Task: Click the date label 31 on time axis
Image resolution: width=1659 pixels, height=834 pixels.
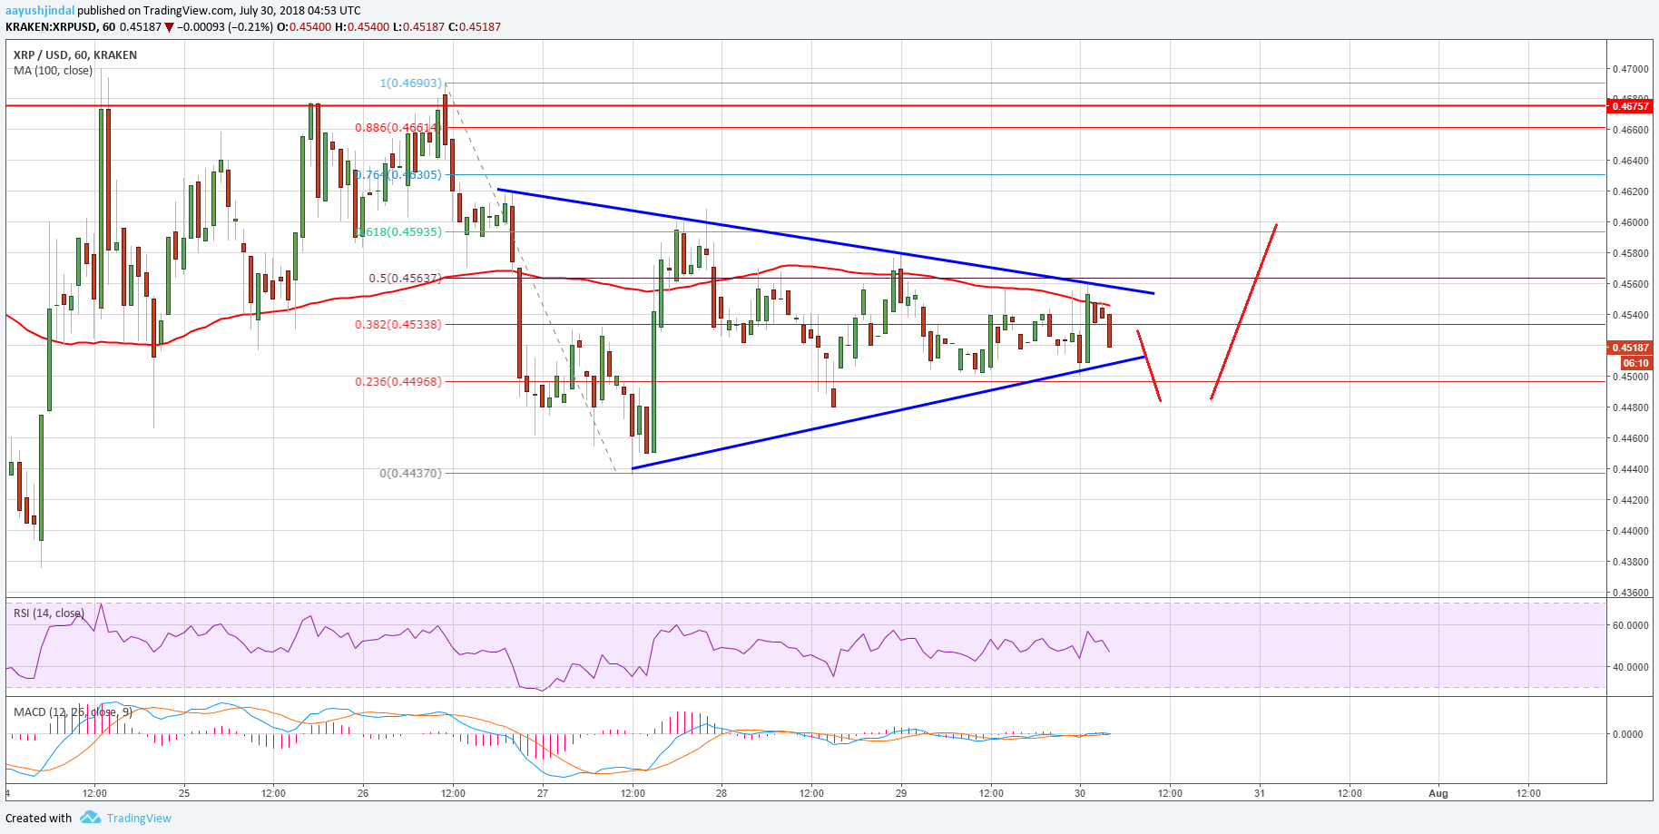Action: tap(1260, 793)
